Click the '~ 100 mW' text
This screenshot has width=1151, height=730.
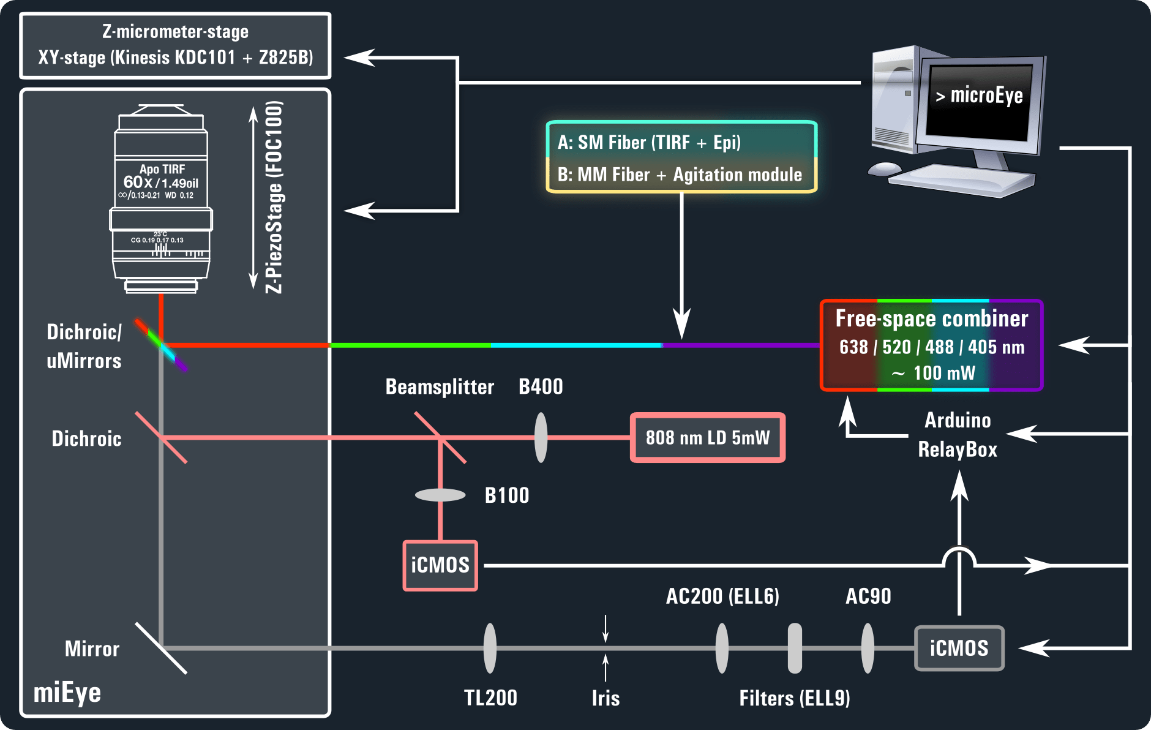pos(934,373)
